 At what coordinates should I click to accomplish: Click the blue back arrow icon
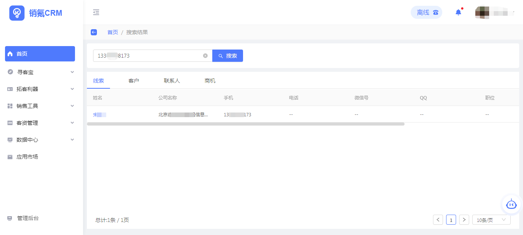click(94, 32)
